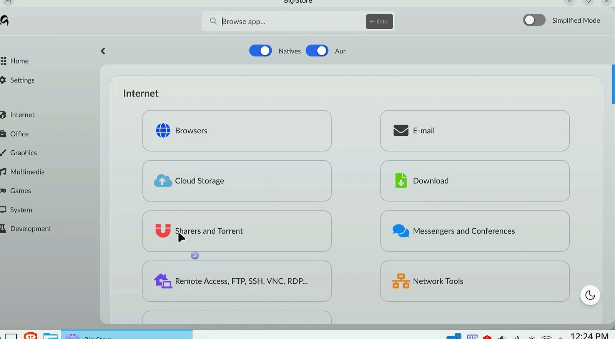Toggle the Aur switch off
615x339 pixels.
click(317, 51)
